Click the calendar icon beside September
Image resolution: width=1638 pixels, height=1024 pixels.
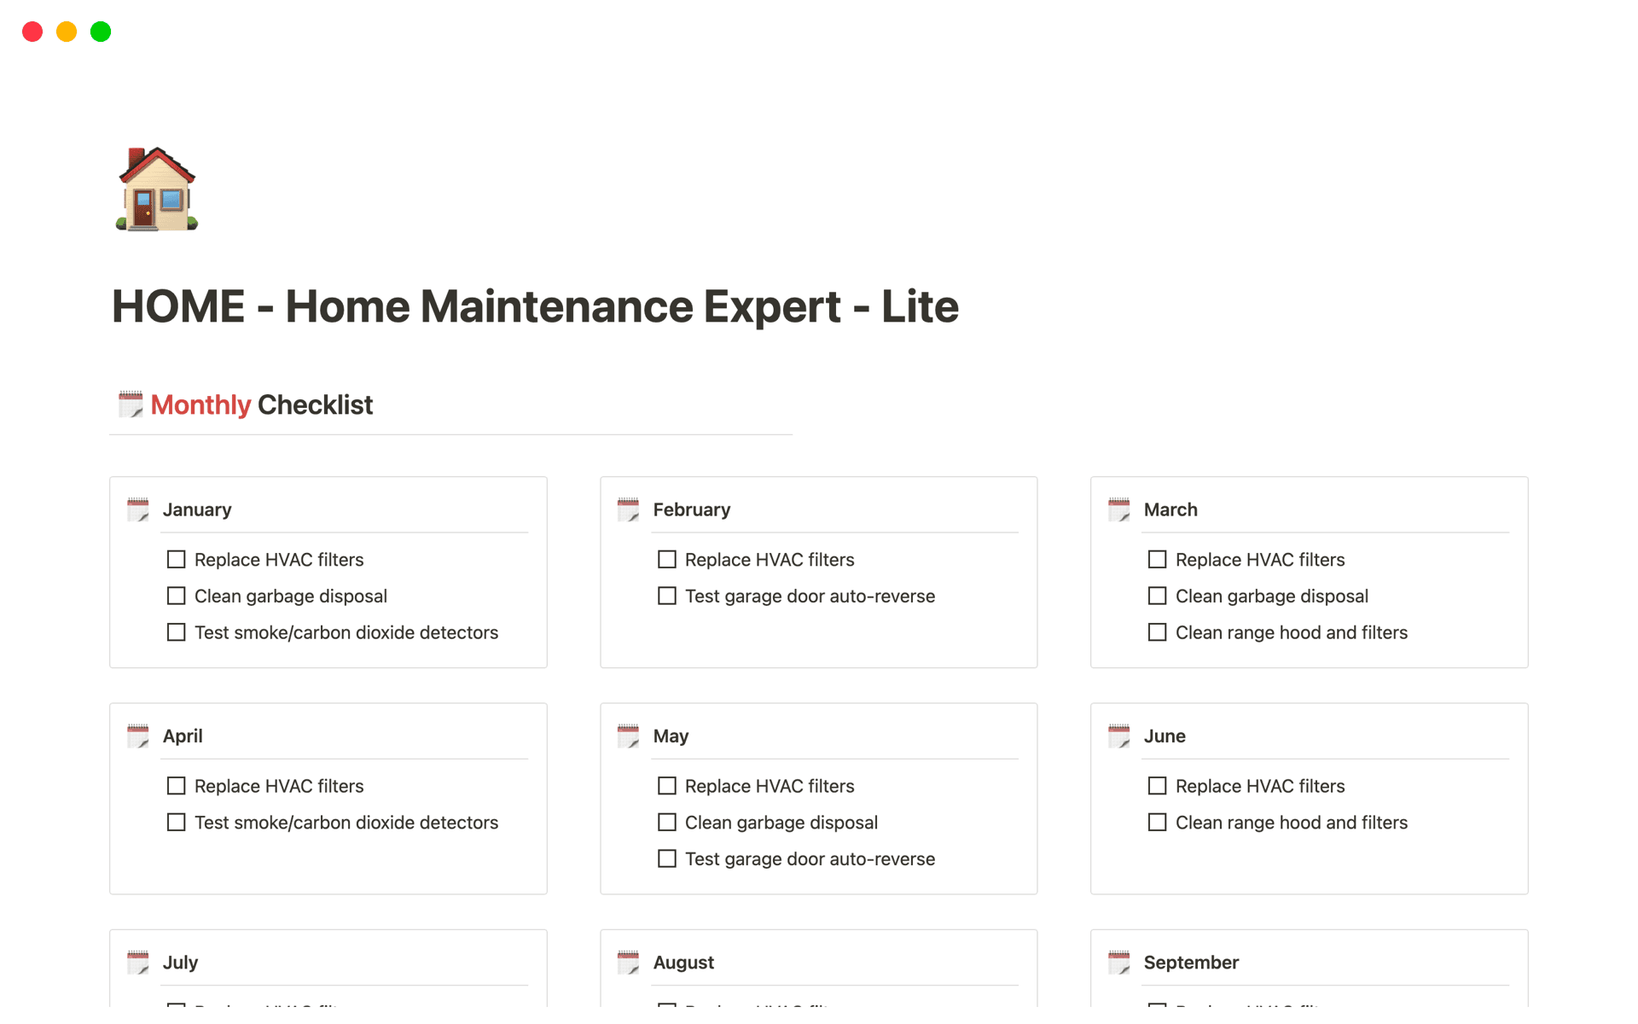[1118, 962]
